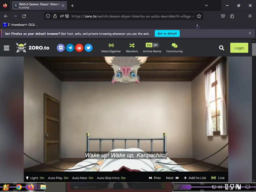256x192 pixels.
Task: Switch anime name language to EN
Action: [149, 45]
